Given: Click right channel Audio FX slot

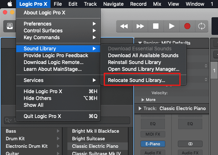Looking at the screenshot, I should 190,152.
